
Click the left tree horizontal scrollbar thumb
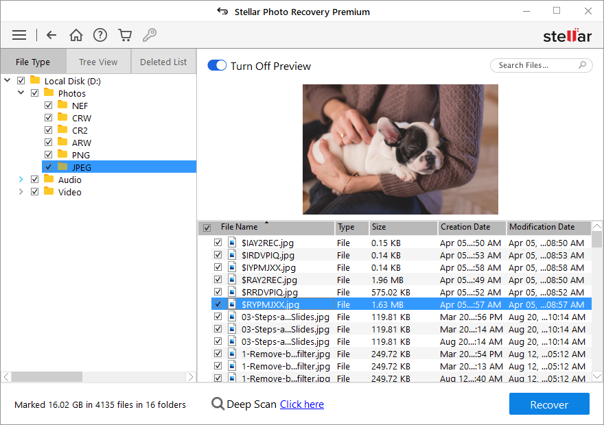47,376
